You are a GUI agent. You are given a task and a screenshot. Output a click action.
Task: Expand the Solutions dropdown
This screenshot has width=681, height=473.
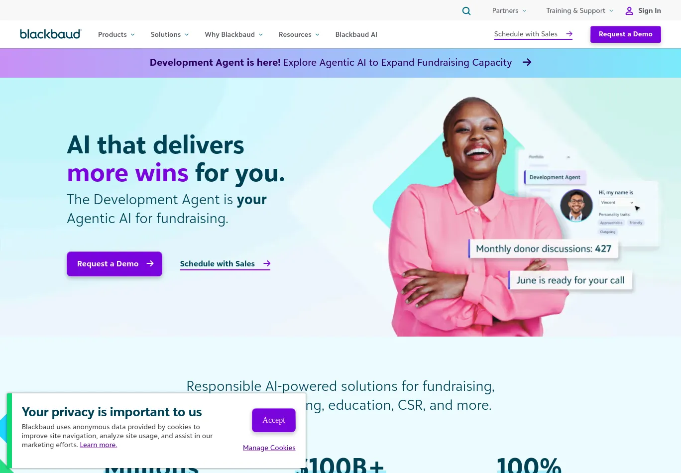click(170, 34)
